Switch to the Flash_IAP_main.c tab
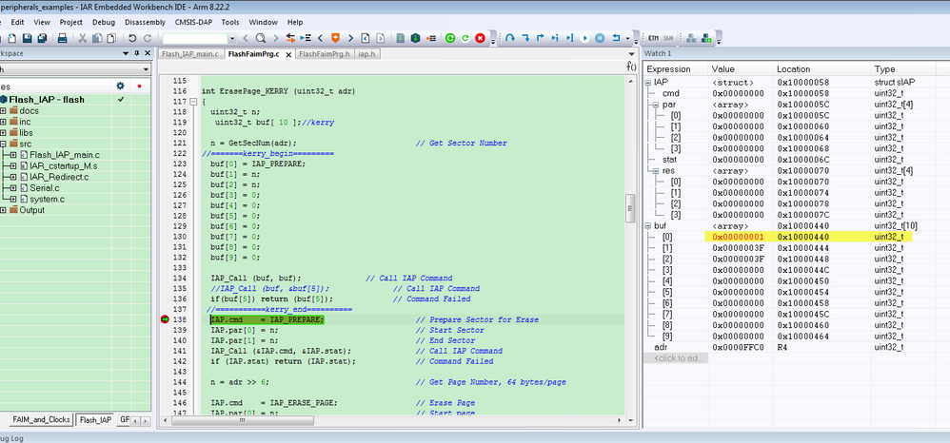The image size is (950, 443). coord(190,54)
